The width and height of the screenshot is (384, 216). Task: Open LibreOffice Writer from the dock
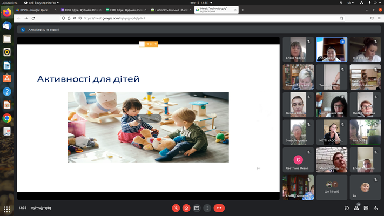click(x=7, y=65)
